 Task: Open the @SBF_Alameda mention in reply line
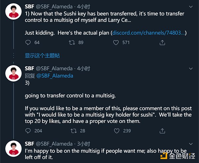[54, 76]
